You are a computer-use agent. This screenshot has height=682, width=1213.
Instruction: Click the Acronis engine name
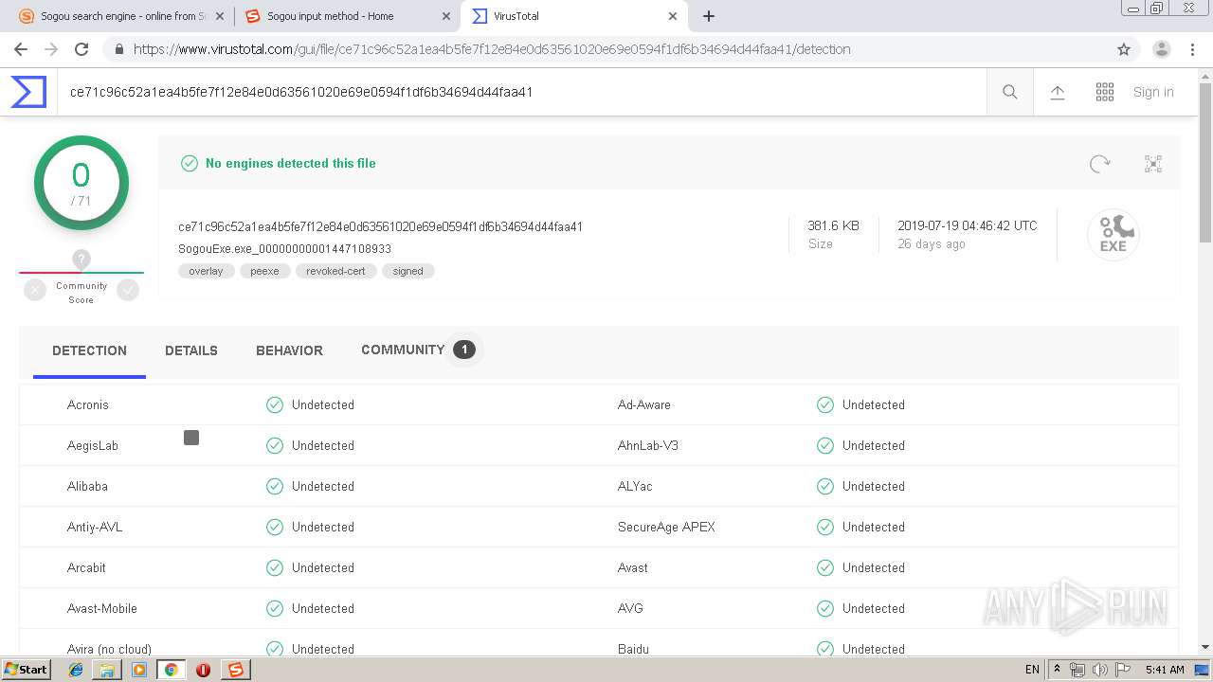(x=88, y=404)
